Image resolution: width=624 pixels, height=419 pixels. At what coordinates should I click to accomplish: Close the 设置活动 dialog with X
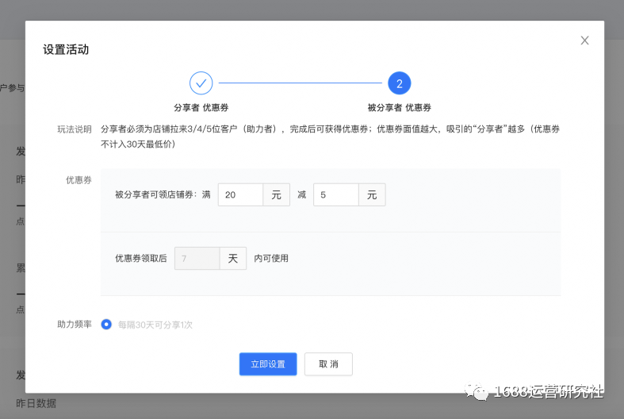[584, 40]
